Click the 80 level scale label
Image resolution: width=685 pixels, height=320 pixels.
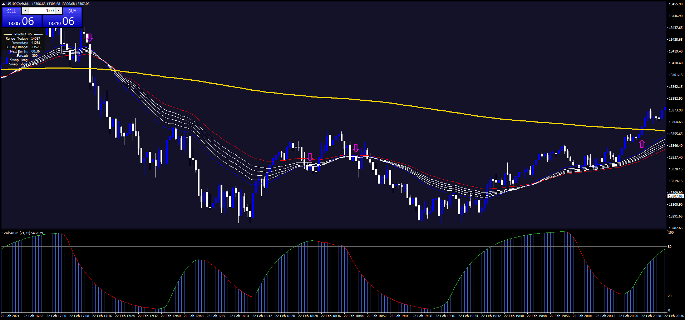tap(670, 247)
